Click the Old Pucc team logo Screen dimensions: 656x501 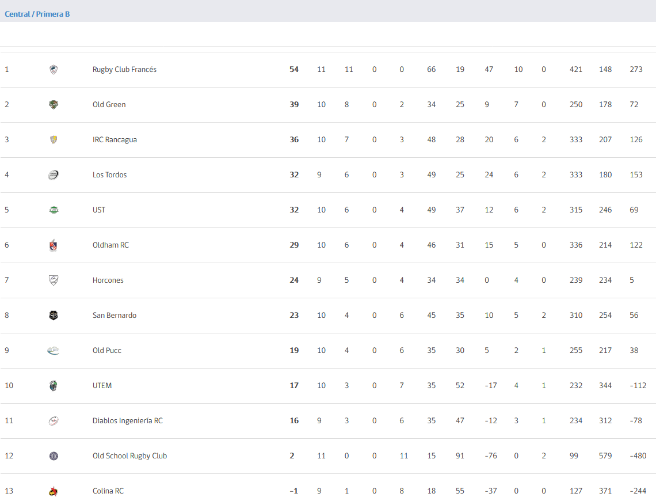54,351
